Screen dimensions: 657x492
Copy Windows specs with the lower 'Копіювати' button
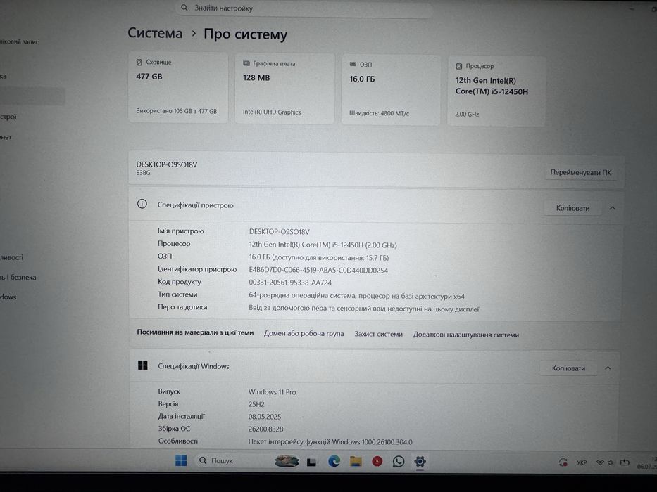(568, 368)
